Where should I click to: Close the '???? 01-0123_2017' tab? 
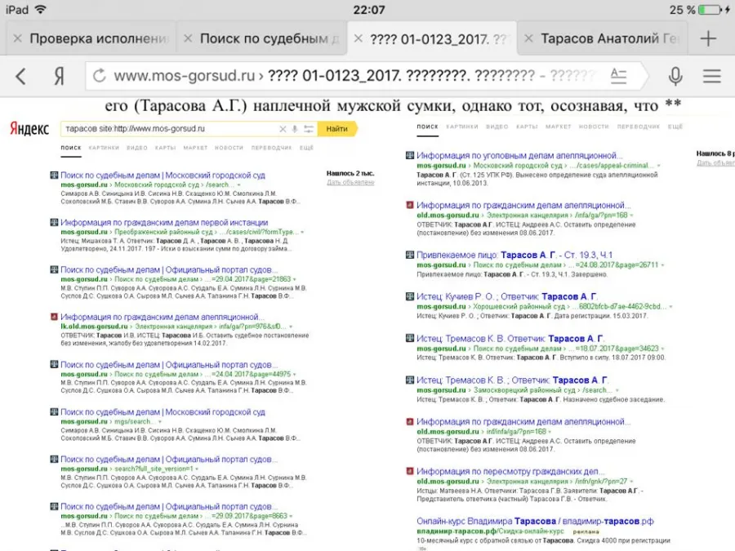359,38
